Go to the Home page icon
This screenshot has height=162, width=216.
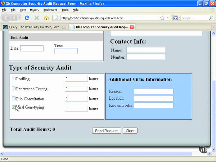pos(46,18)
